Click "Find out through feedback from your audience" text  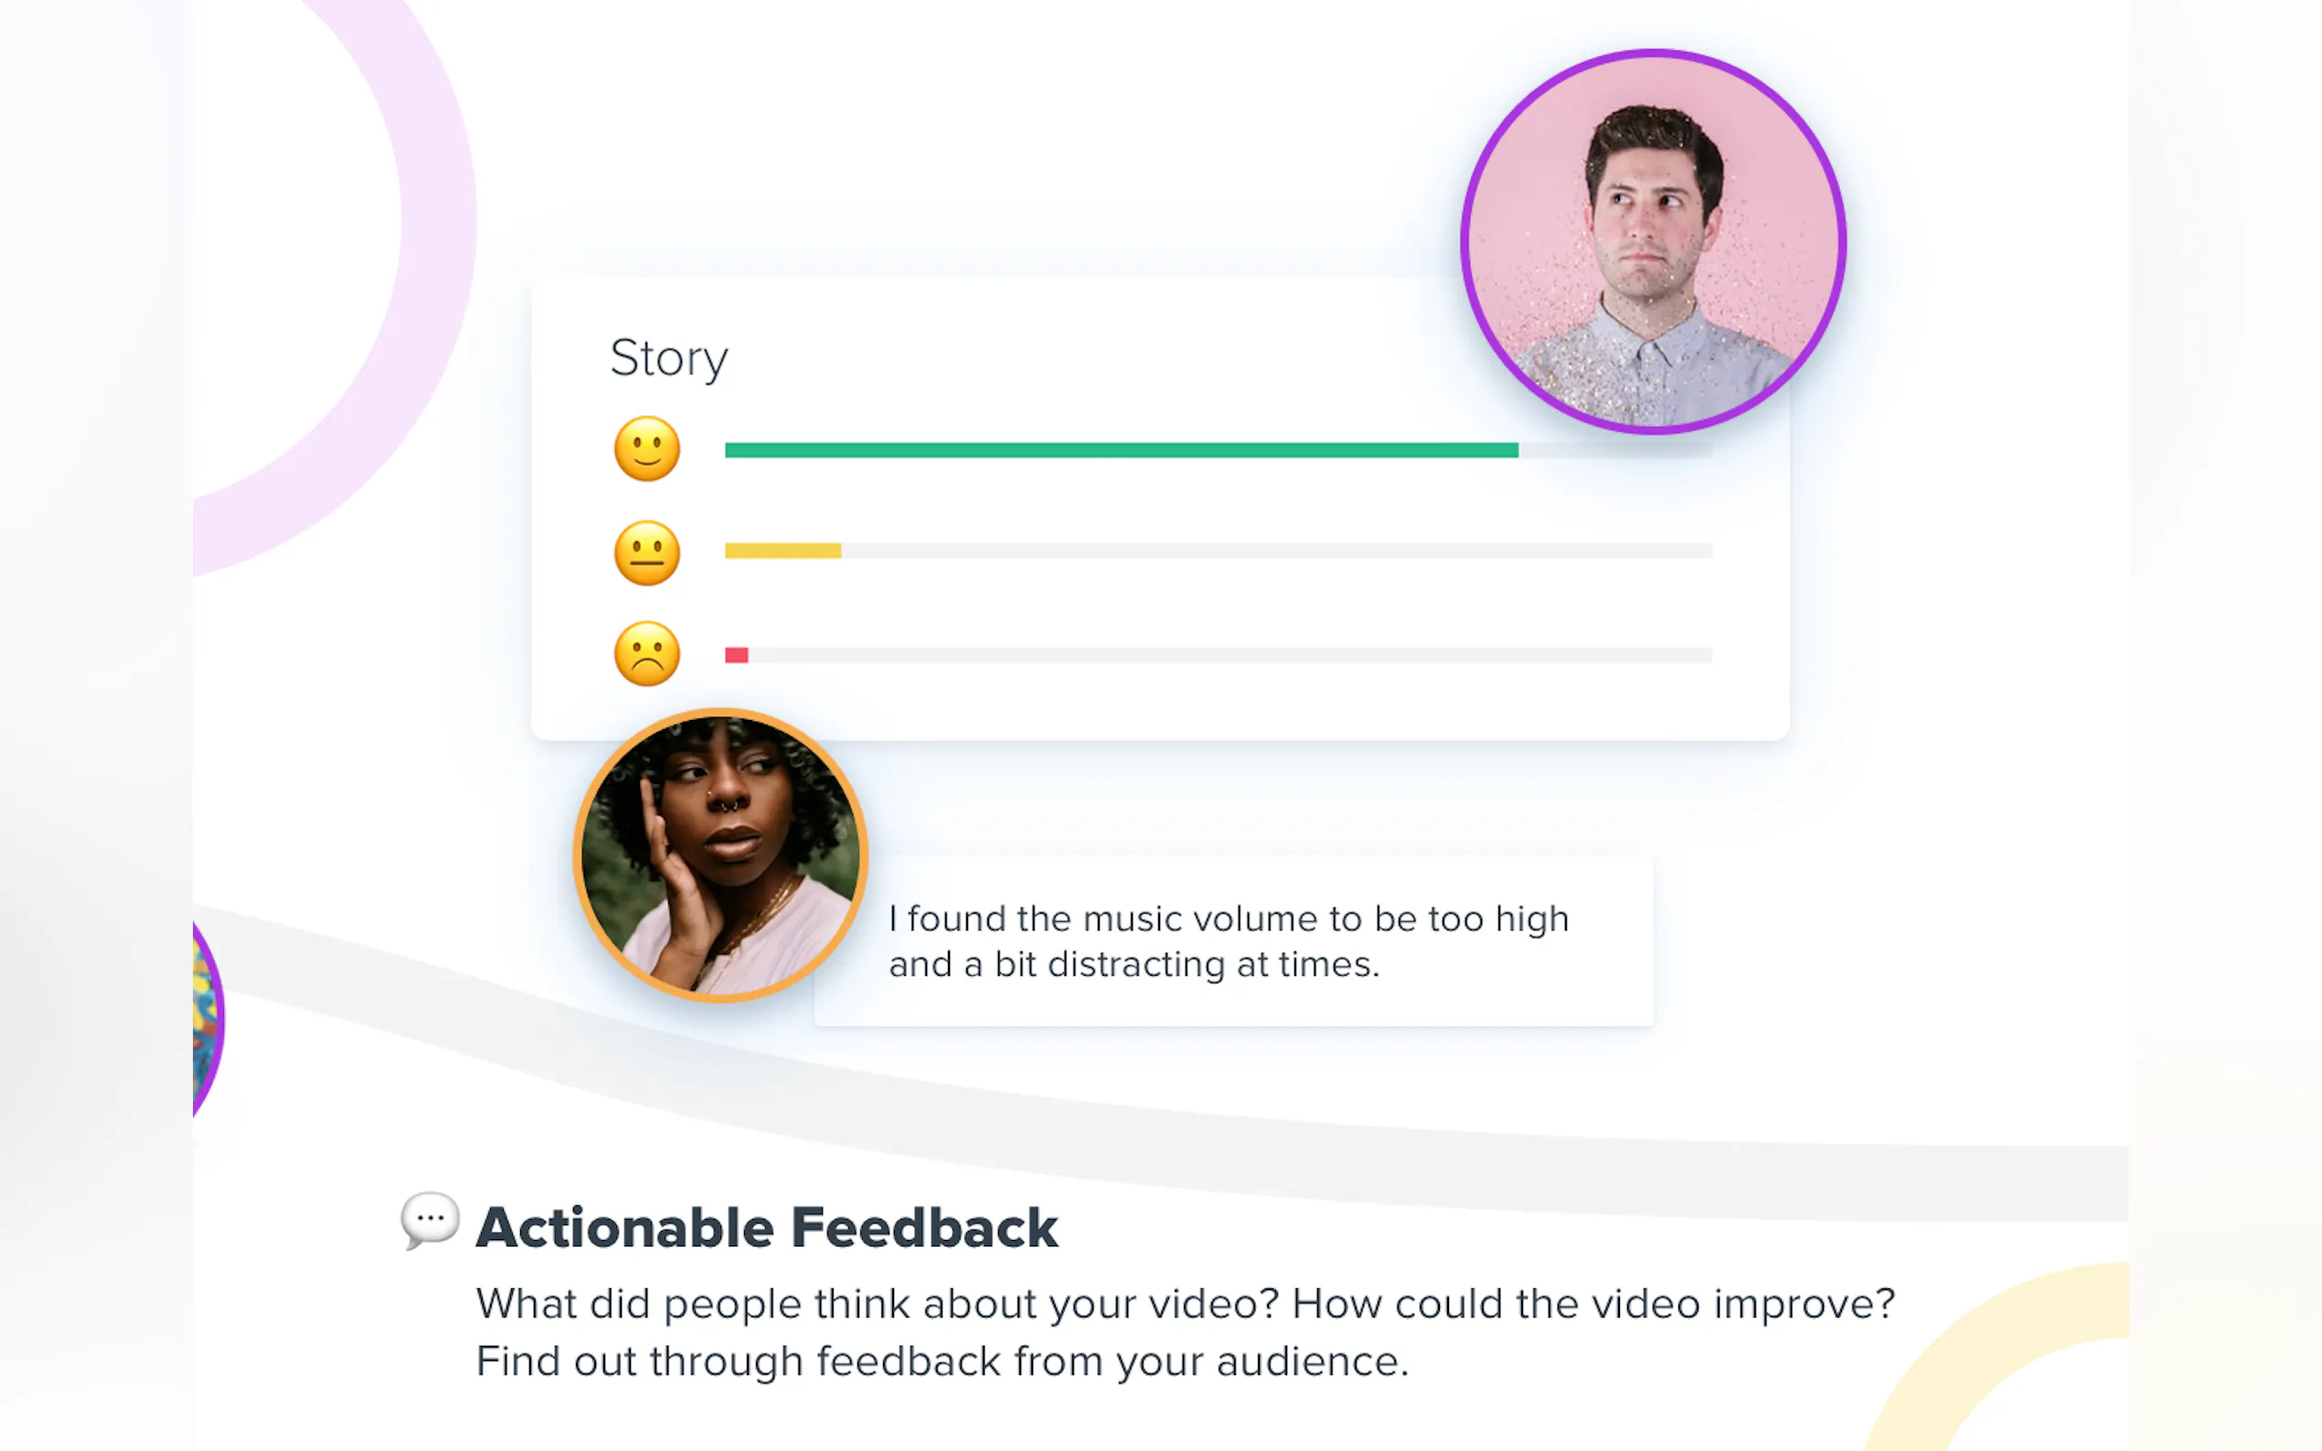click(942, 1361)
